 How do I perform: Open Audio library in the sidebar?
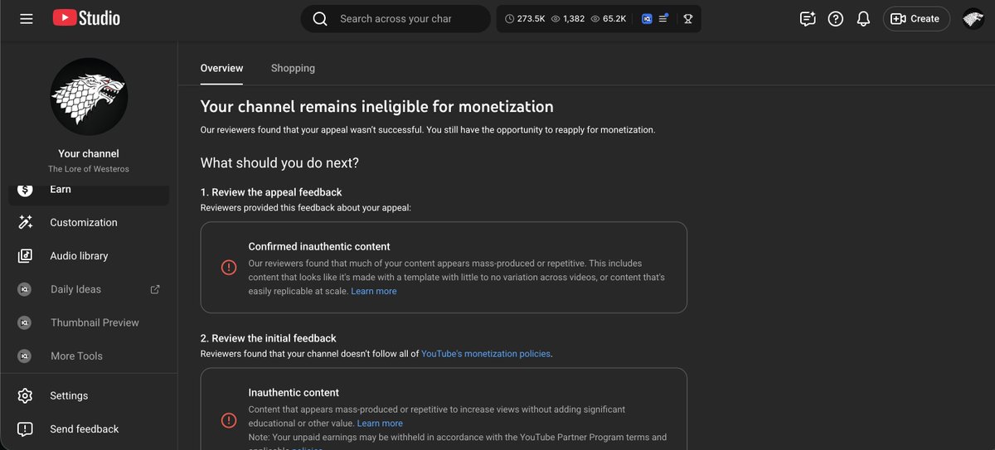(89, 256)
